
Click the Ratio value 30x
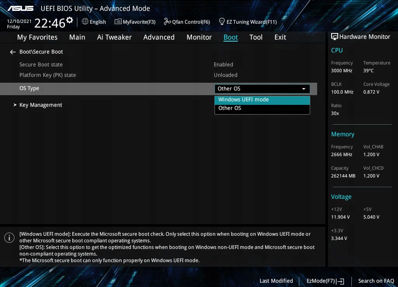pyautogui.click(x=335, y=113)
